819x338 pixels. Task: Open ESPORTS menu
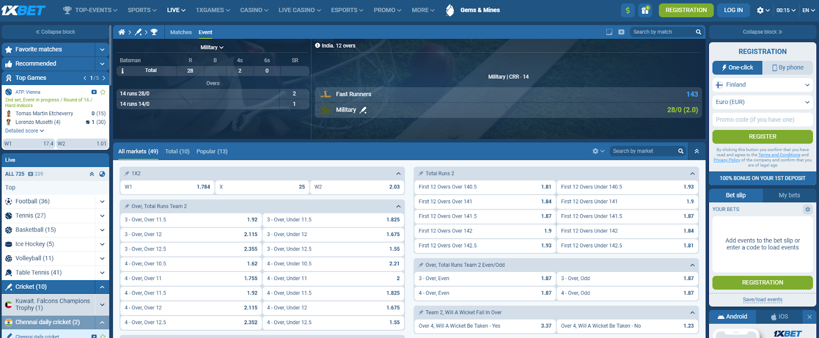pyautogui.click(x=347, y=10)
